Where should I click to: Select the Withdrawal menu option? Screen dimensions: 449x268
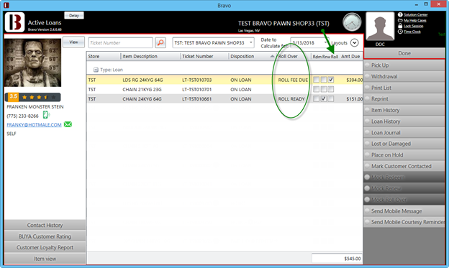coord(404,76)
